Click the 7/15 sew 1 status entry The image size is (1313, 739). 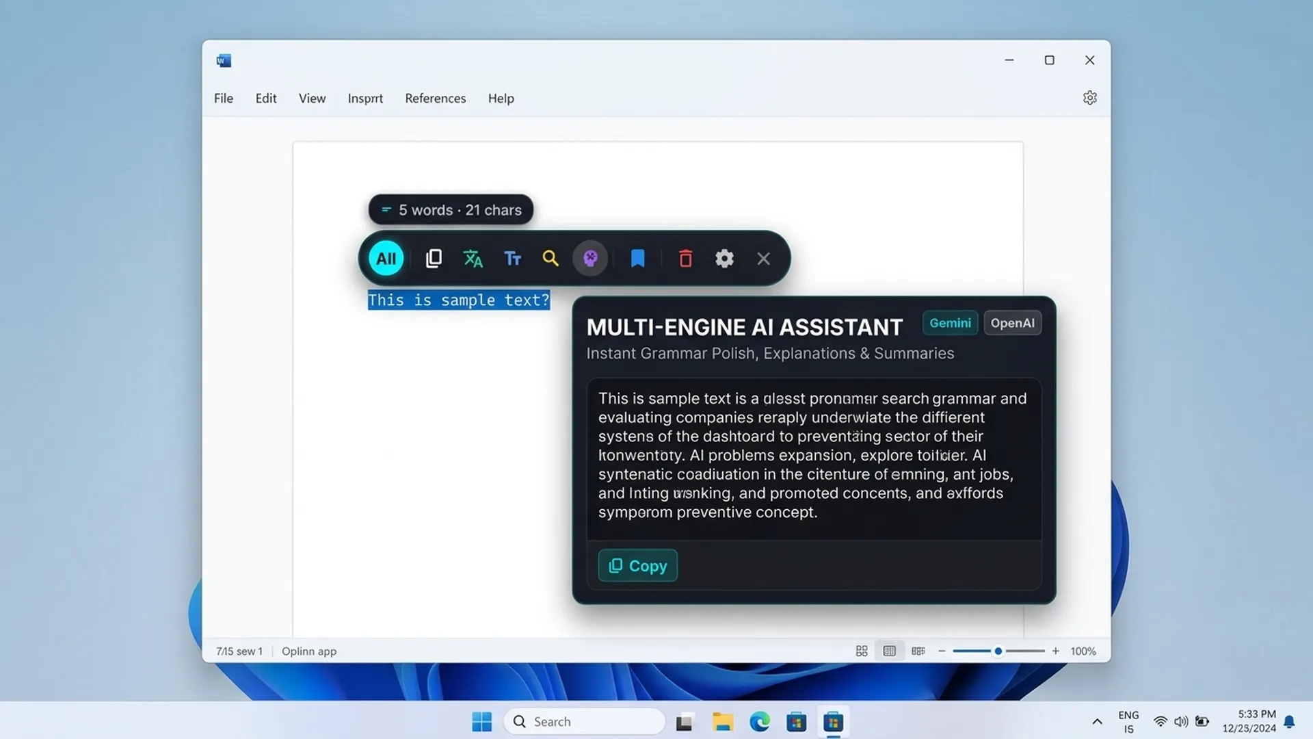pos(239,651)
